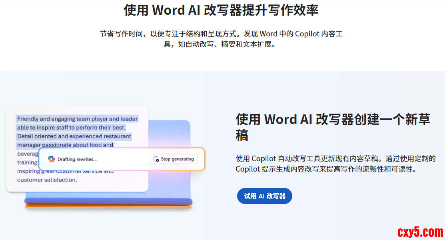
Task: Click the line Friendly and engaging team player
Action: [78, 119]
